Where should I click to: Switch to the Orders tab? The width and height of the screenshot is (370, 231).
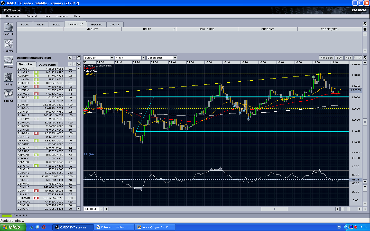point(41,25)
